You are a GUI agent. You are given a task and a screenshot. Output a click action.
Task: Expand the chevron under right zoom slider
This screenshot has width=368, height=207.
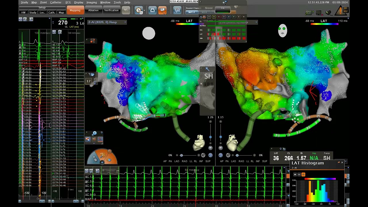coord(221,148)
